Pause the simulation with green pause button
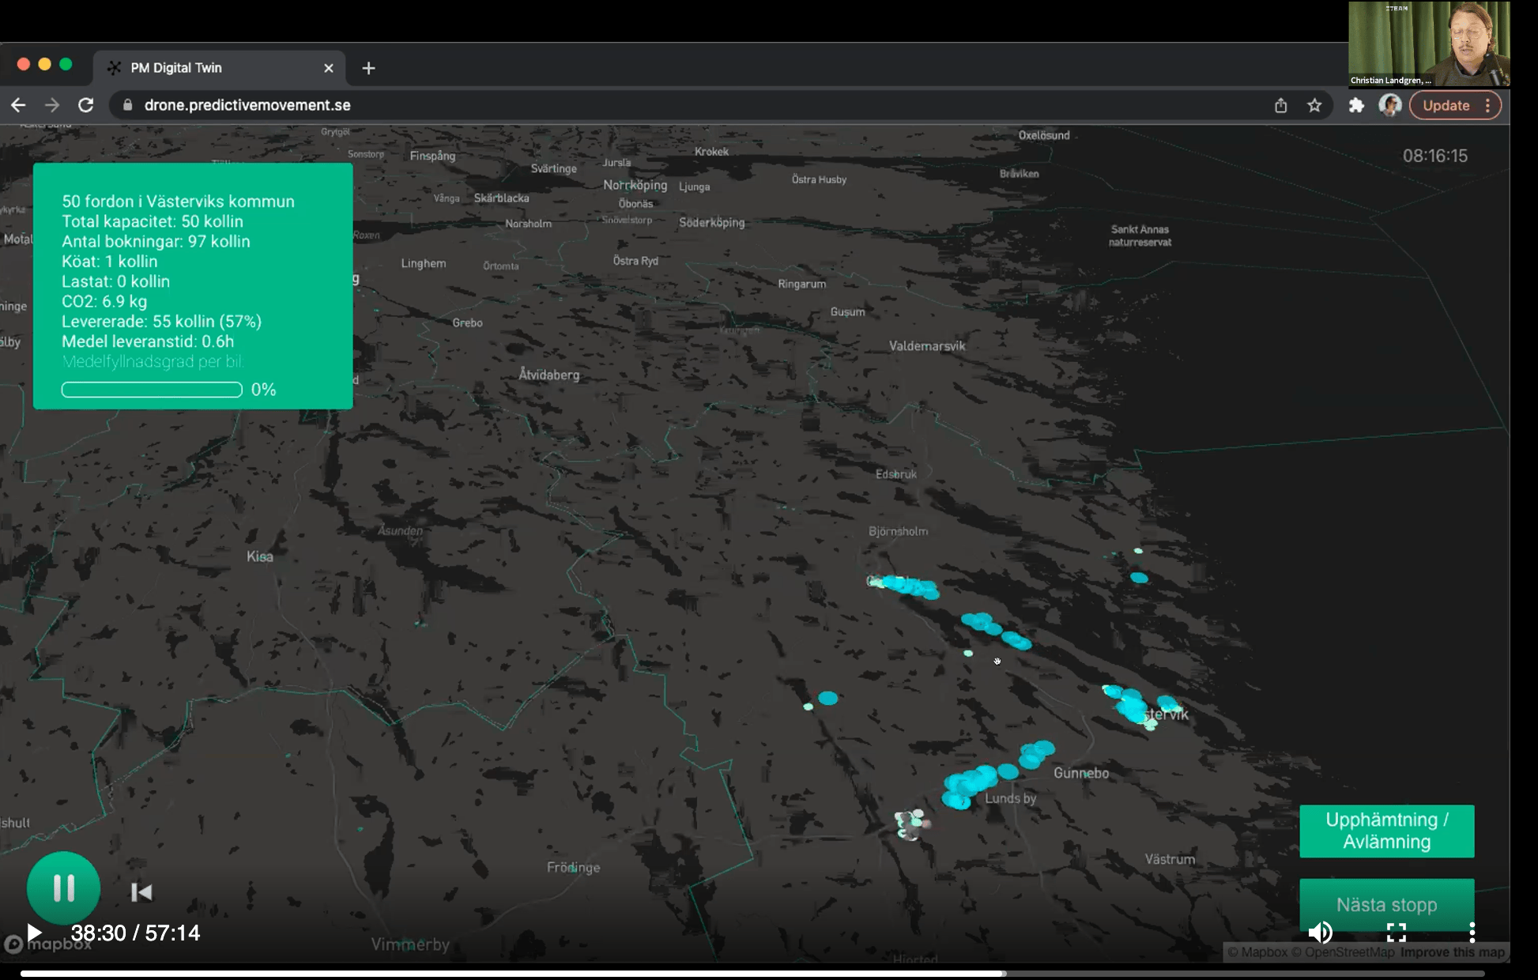 [63, 888]
